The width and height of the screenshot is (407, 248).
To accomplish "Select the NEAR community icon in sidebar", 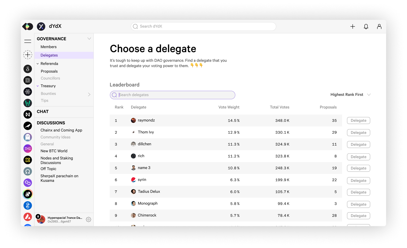I will coord(28,114).
